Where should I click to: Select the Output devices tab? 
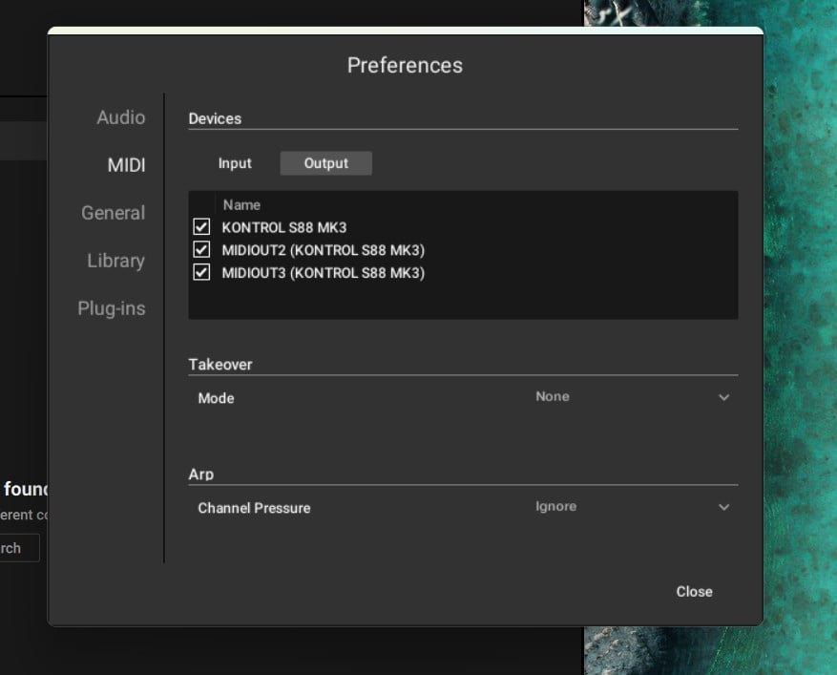tap(326, 163)
